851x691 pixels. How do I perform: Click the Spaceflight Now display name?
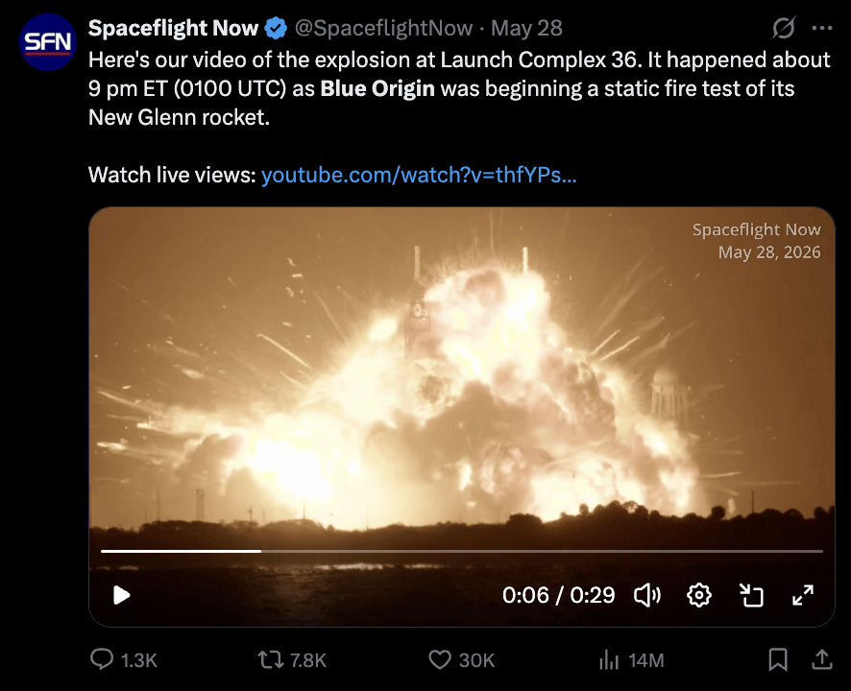[x=173, y=28]
